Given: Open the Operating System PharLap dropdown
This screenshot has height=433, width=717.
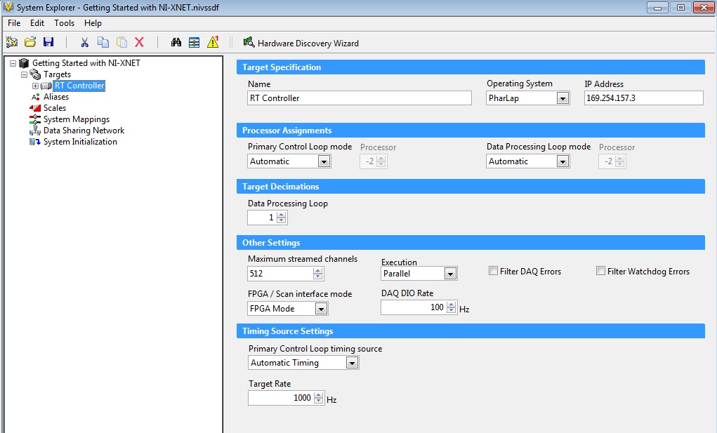Looking at the screenshot, I should tap(563, 98).
